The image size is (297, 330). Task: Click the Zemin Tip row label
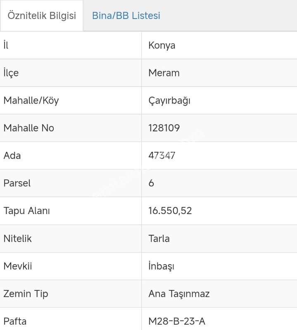[26, 294]
